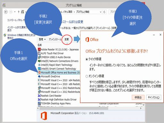
Task: Click the ALPS Touch Pad Driver icon
Action: click(39, 53)
